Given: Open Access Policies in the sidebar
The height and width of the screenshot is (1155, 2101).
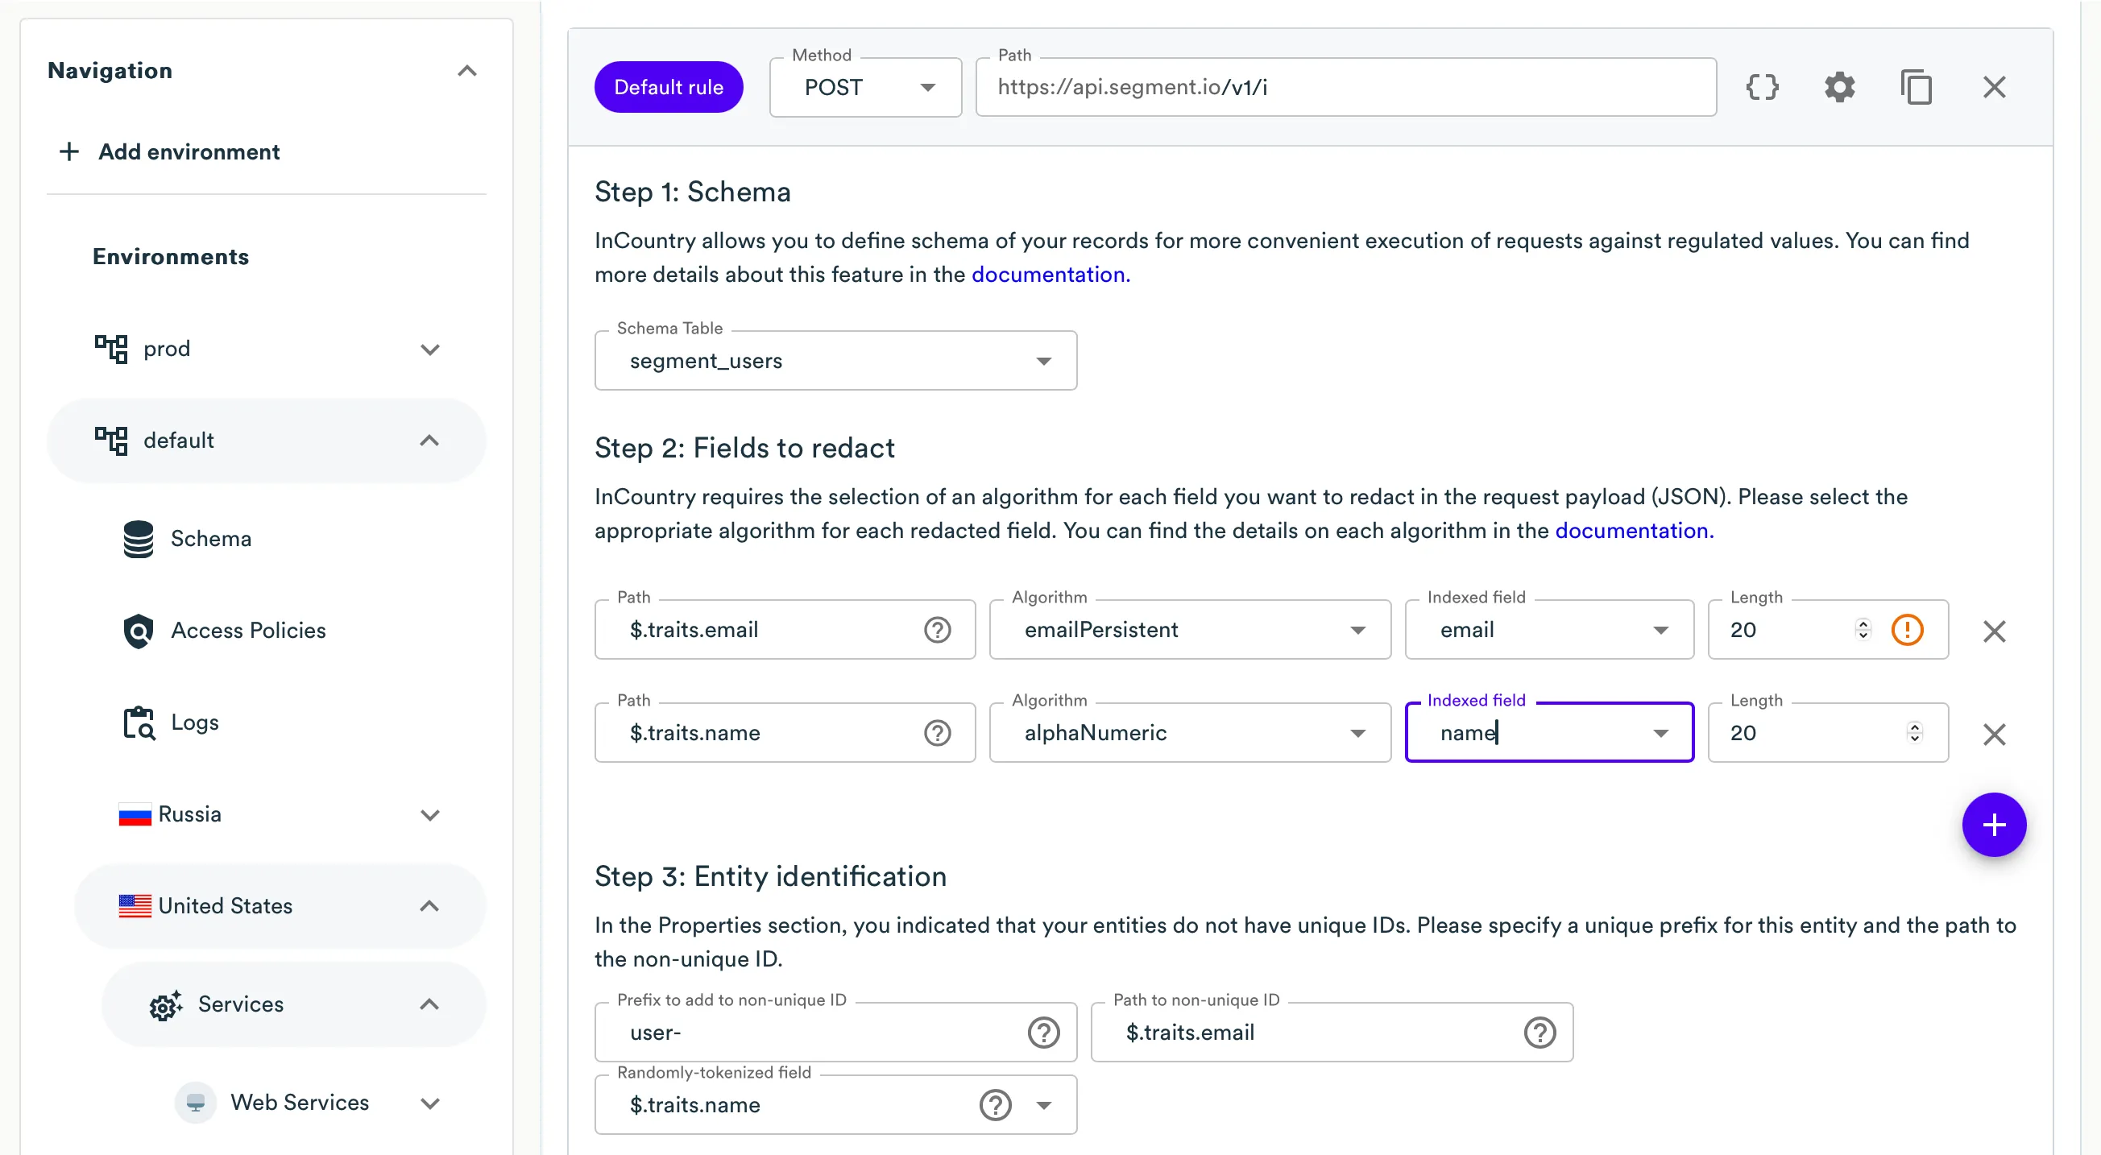Looking at the screenshot, I should click(248, 631).
